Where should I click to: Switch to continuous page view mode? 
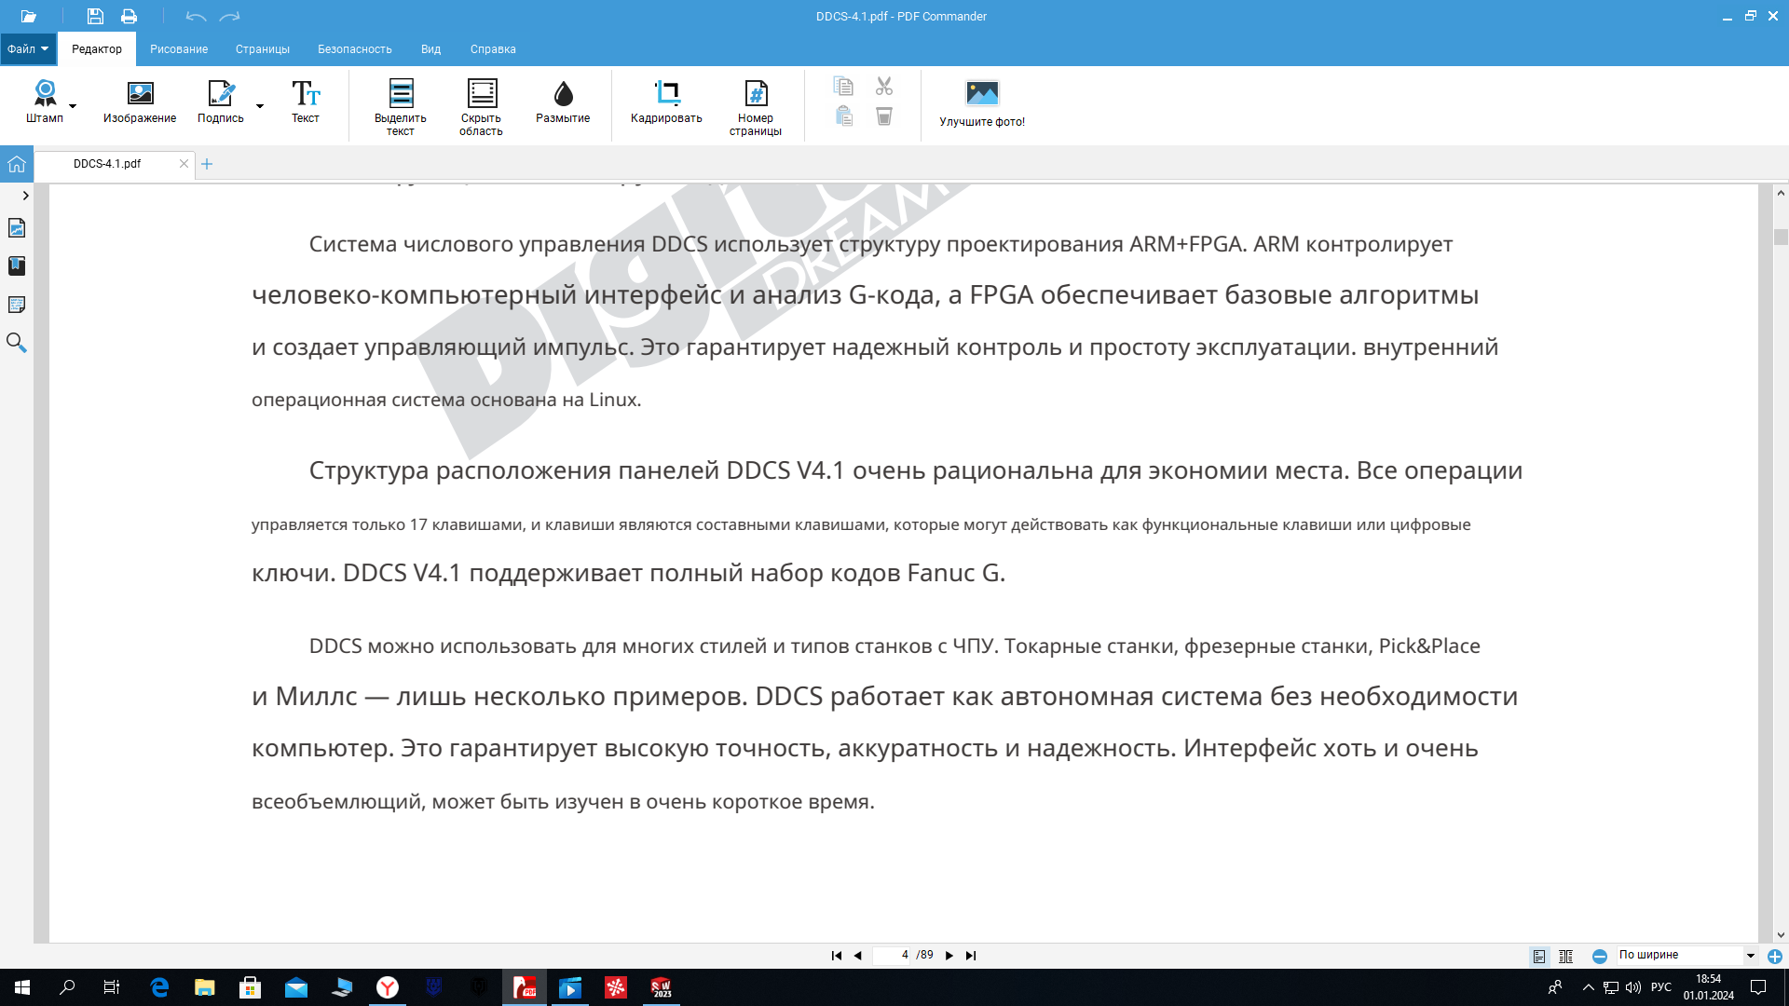pos(1566,957)
